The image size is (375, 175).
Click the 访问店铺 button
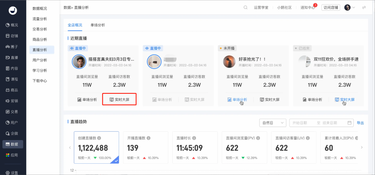click(x=331, y=8)
